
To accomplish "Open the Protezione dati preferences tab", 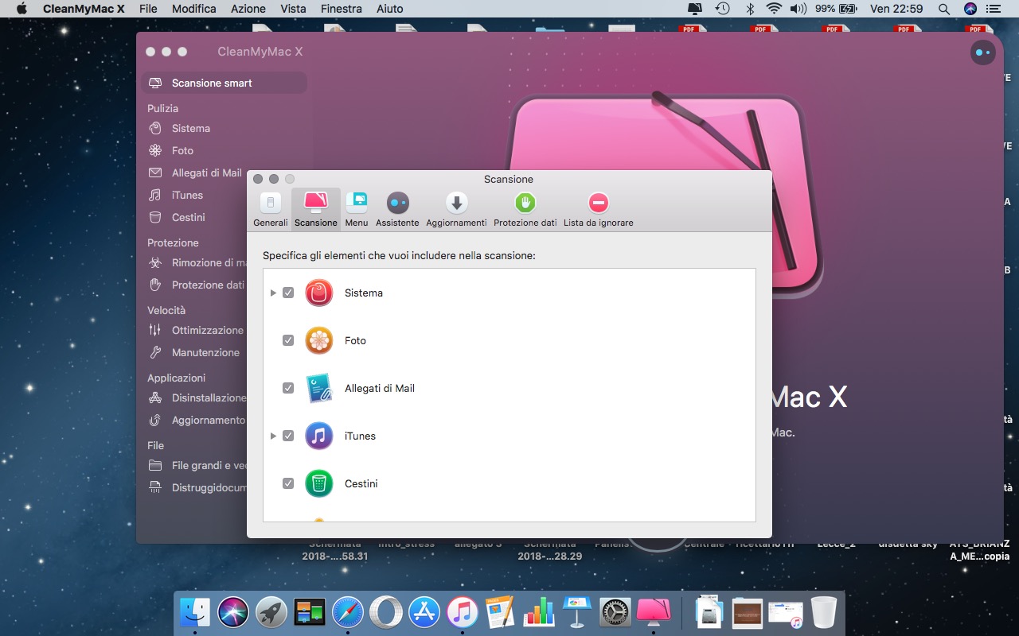I will click(525, 210).
